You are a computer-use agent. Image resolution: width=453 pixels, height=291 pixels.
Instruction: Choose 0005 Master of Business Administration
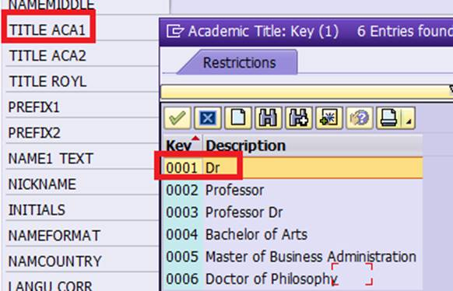pyautogui.click(x=293, y=256)
